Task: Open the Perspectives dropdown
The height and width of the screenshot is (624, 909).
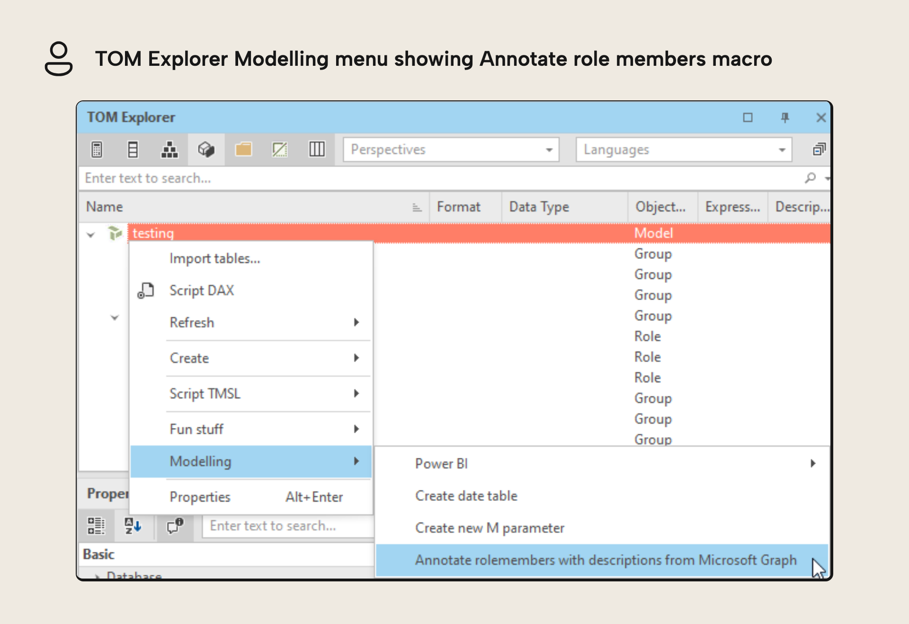Action: 451,150
